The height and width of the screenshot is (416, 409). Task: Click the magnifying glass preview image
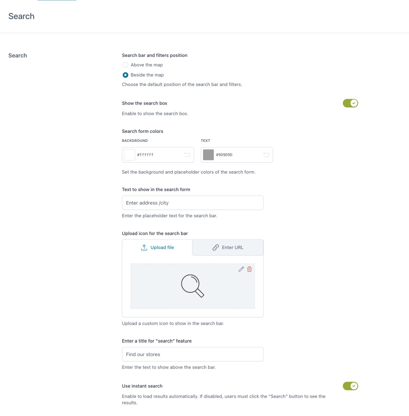[x=193, y=286]
